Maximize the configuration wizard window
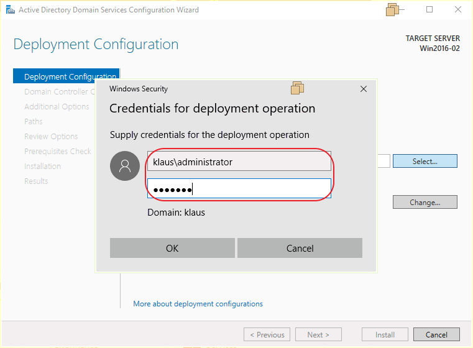 click(429, 10)
